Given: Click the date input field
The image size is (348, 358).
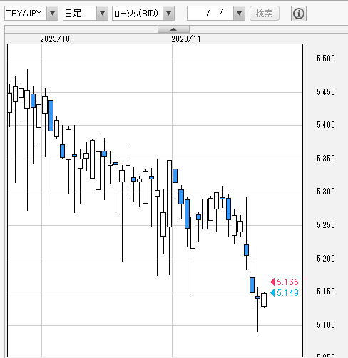Looking at the screenshot, I should pos(210,14).
